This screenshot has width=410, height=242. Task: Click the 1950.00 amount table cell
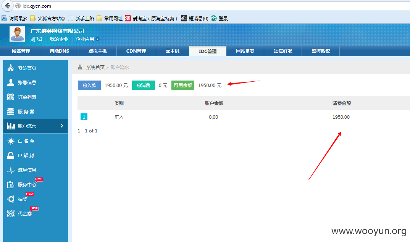point(341,117)
